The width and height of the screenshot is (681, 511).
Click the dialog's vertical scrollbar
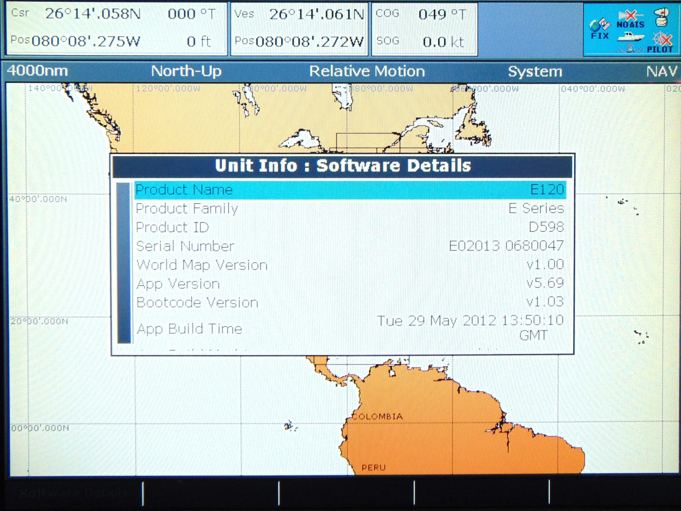click(x=124, y=263)
